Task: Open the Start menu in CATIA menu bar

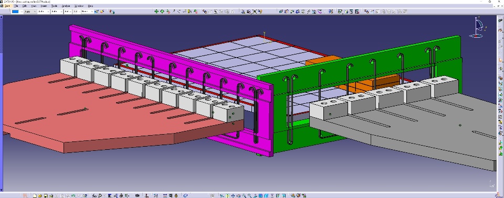Action: 7,6
